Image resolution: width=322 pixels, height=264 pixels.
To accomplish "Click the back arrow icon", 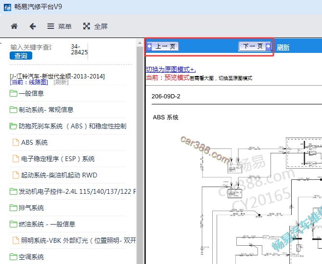I will [33, 26].
